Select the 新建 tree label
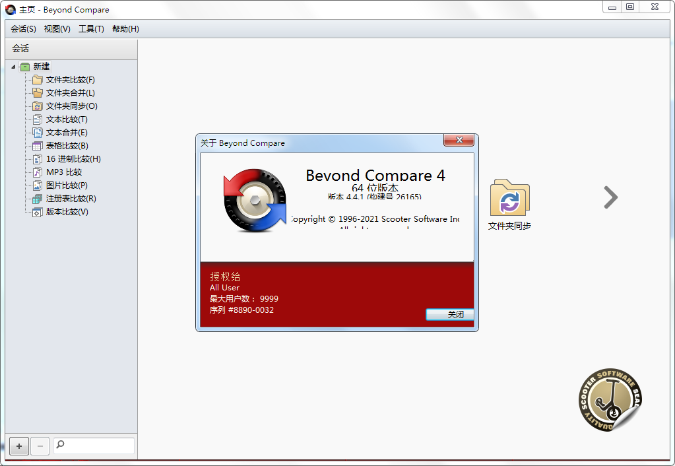This screenshot has height=466, width=675. coord(42,67)
